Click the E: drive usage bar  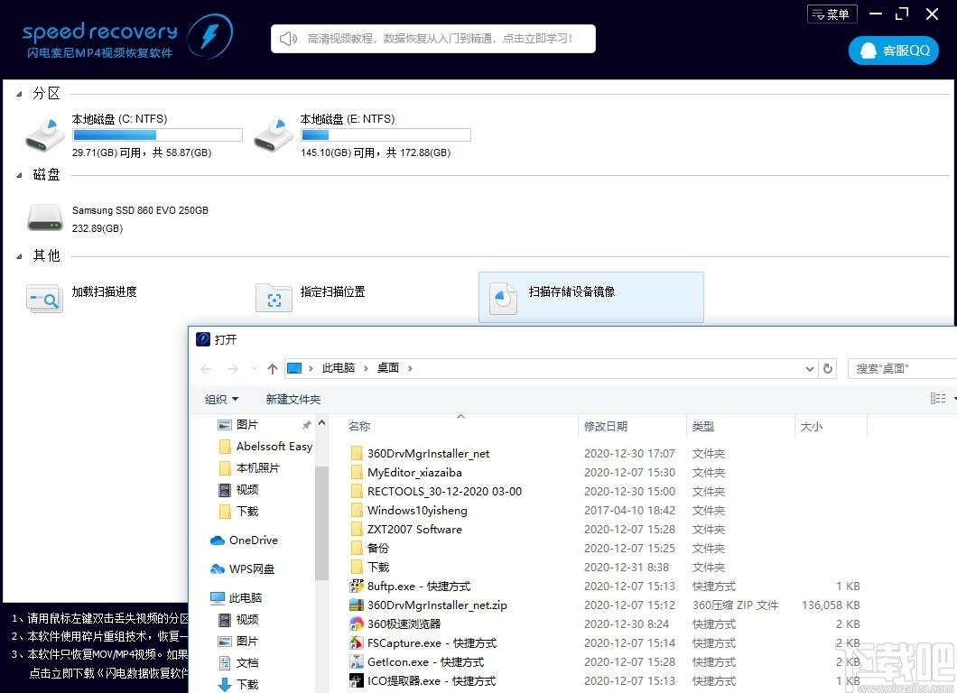[x=386, y=134]
